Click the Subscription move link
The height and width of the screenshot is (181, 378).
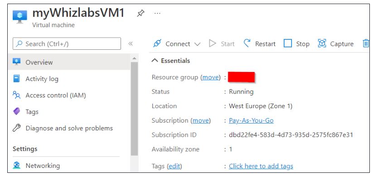pyautogui.click(x=201, y=120)
